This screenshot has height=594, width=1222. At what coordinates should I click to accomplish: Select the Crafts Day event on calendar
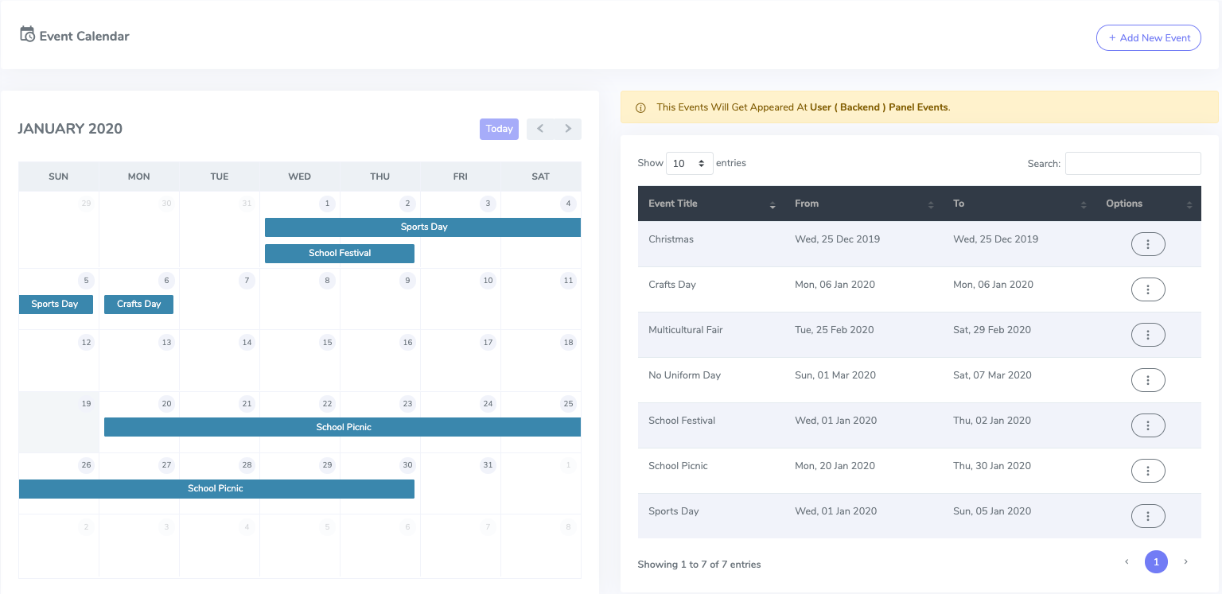coord(138,304)
